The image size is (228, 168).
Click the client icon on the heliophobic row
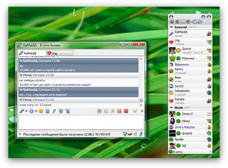pyautogui.click(x=209, y=93)
